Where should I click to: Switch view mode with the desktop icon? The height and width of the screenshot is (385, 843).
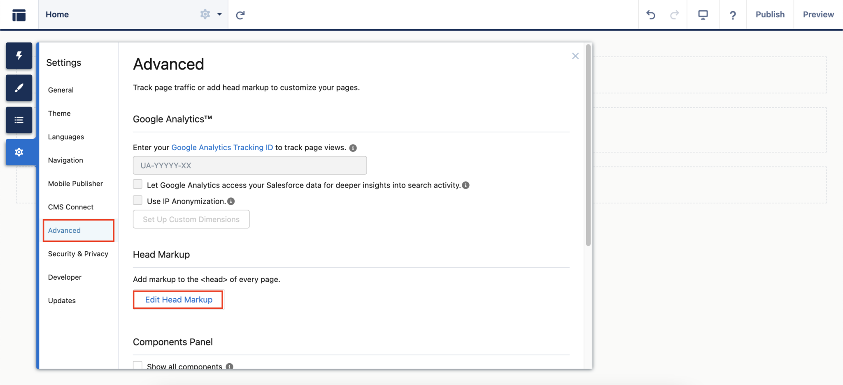click(x=703, y=15)
